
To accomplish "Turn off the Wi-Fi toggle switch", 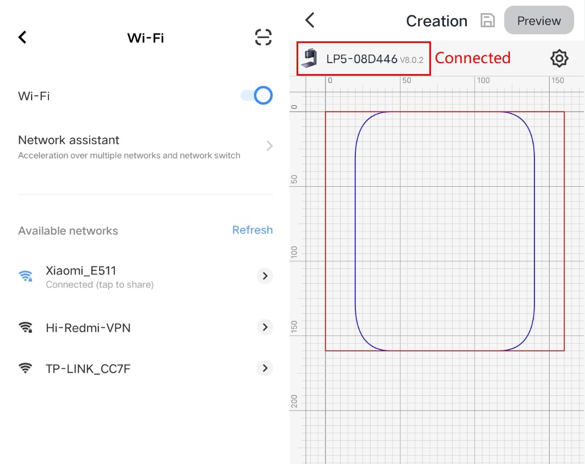I will [257, 96].
